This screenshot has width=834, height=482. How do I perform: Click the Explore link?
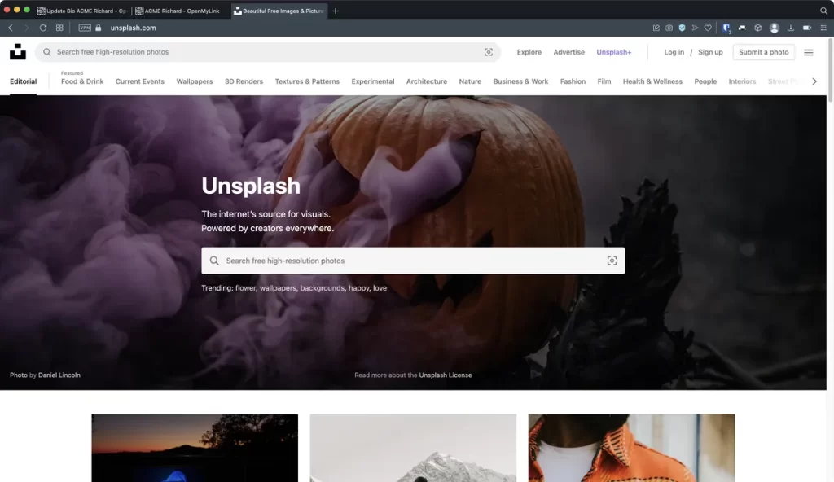pyautogui.click(x=529, y=52)
